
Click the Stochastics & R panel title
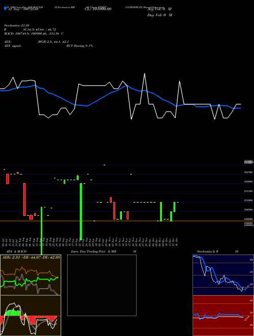(x=207, y=251)
